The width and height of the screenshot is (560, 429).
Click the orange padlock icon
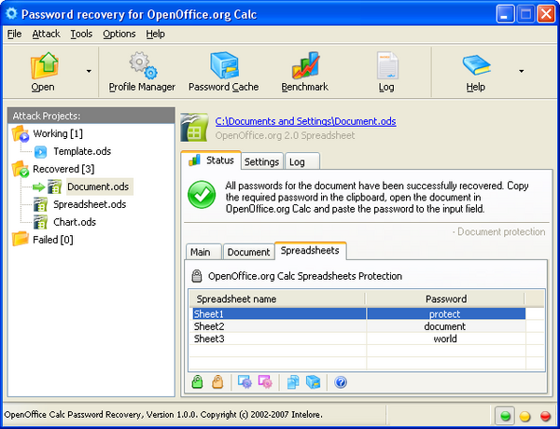[217, 381]
